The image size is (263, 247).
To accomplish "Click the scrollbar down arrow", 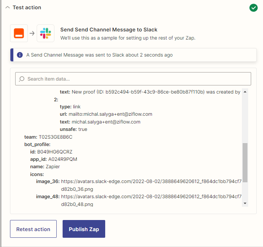I will click(x=245, y=203).
